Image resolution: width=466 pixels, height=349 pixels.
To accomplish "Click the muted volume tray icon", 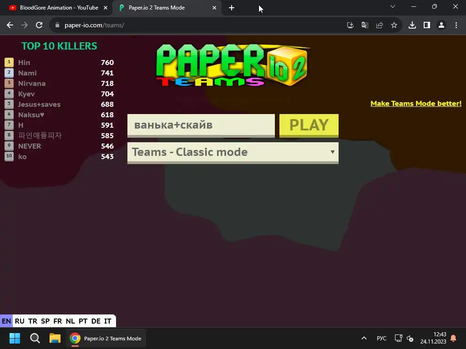I will [410, 338].
